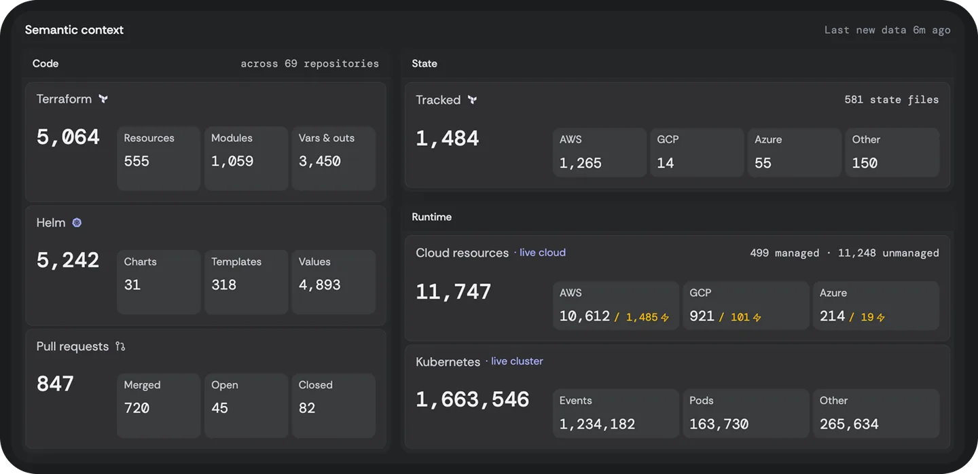Click the Kubernetes heading text

point(448,362)
